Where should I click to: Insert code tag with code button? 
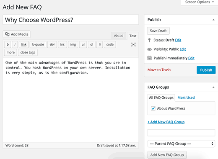(110, 44)
